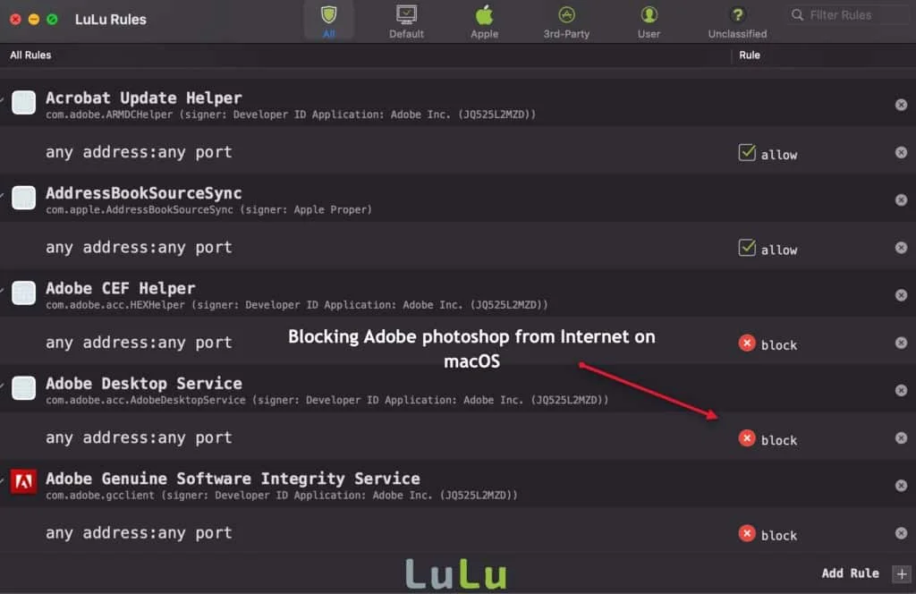
Task: Collapse the AddressBookSourceSync row
Action: (x=3, y=195)
